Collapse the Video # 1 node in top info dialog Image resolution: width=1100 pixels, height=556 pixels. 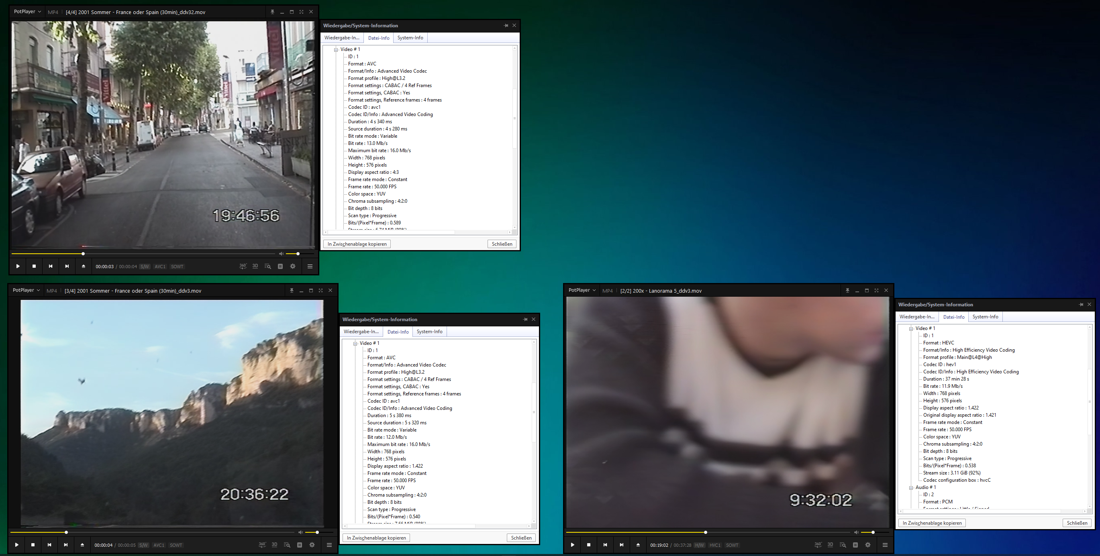336,49
